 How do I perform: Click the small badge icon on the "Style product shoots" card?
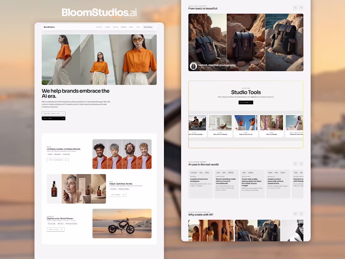236,128
